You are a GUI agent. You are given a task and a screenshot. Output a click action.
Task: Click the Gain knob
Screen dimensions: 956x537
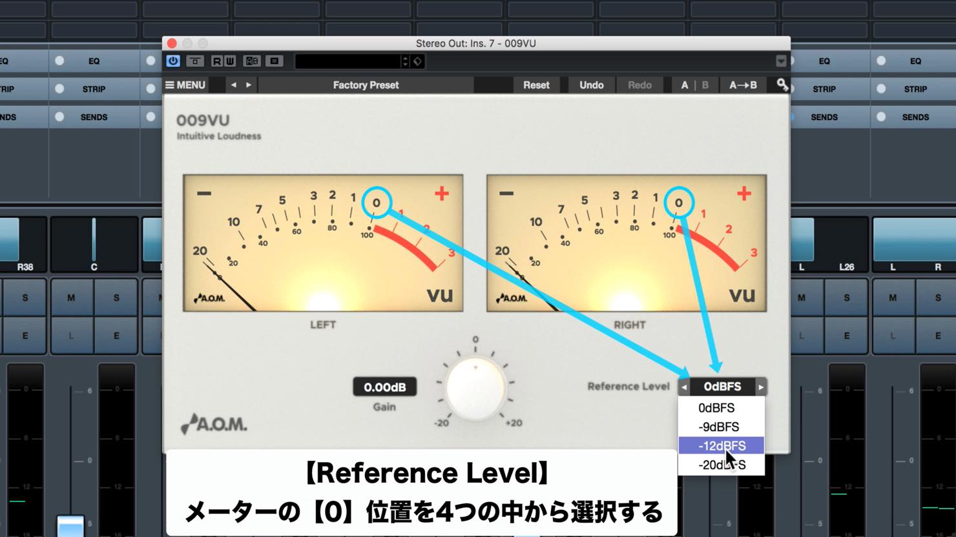point(475,387)
